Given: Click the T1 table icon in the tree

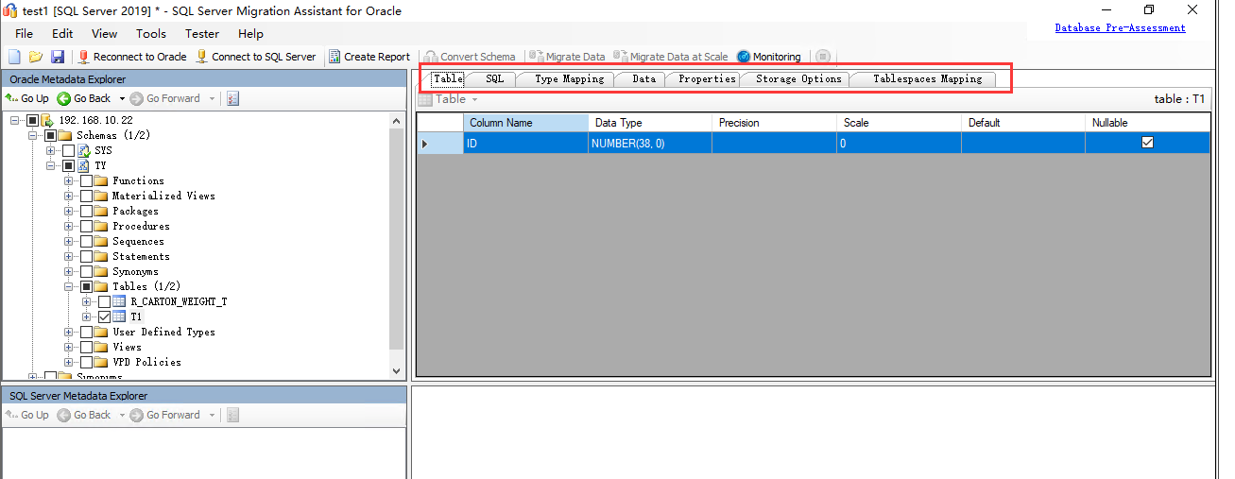Looking at the screenshot, I should click(119, 316).
